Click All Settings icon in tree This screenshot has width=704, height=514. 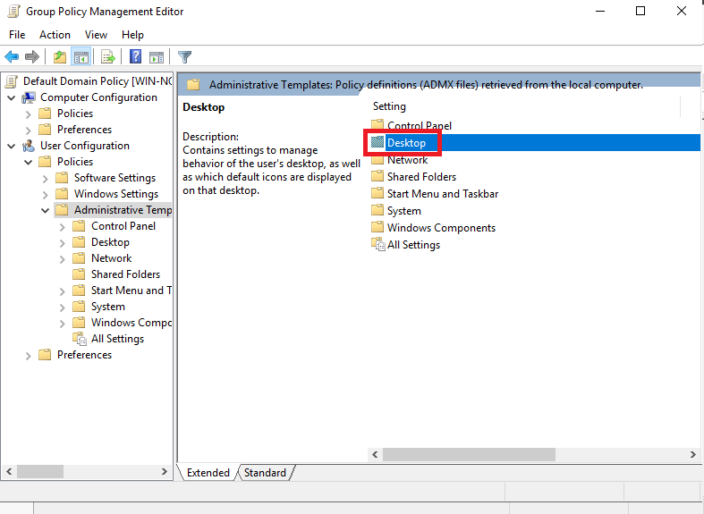coord(80,339)
